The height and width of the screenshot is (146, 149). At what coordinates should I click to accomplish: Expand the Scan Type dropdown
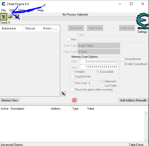tap(99, 46)
